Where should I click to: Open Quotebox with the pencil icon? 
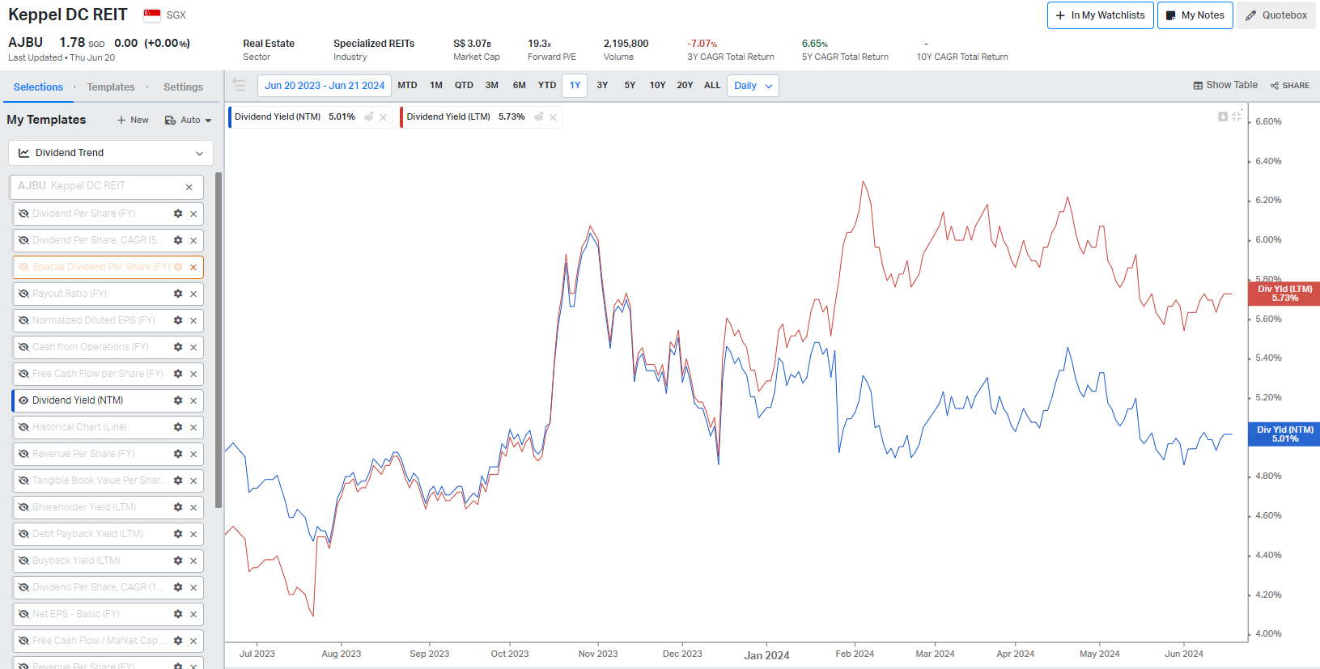tap(1275, 15)
